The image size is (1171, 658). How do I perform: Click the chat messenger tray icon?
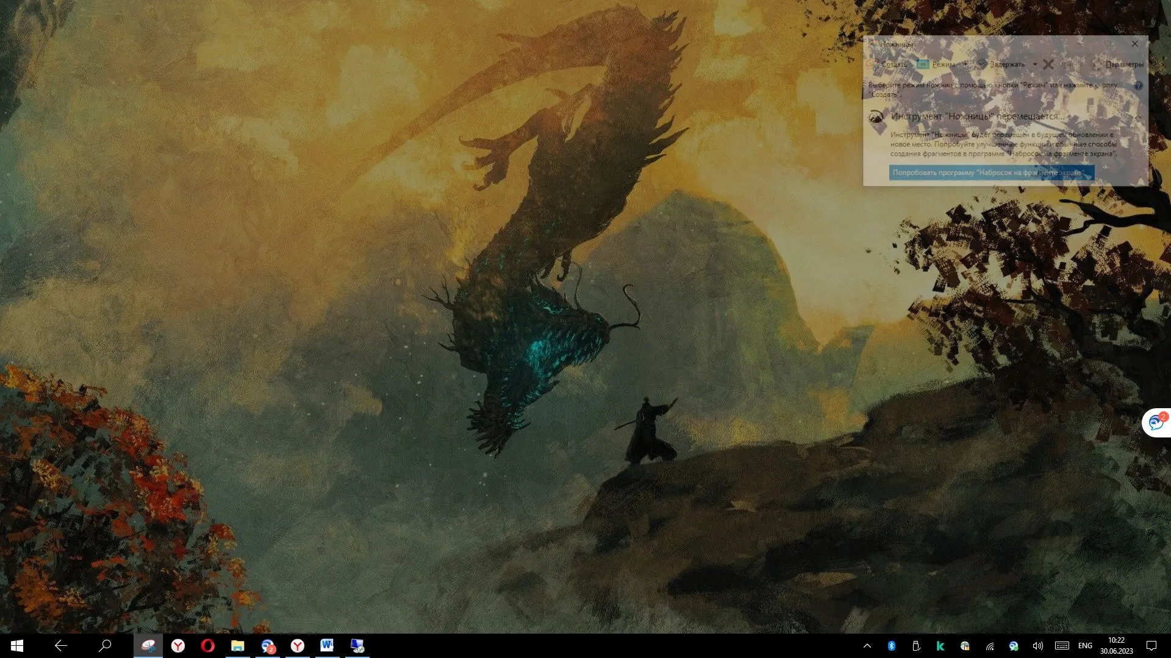[x=1014, y=646]
